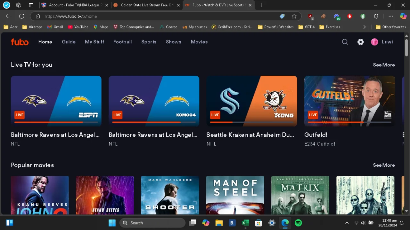Click the cookie extension icon

point(323,16)
